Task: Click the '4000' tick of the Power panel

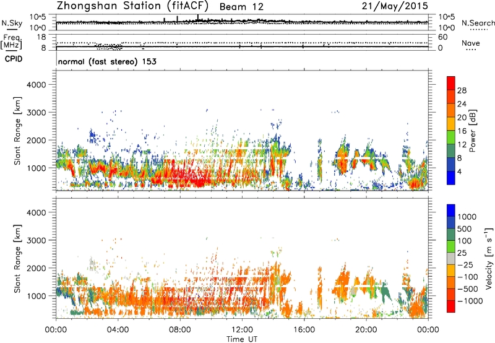Action: 36,85
